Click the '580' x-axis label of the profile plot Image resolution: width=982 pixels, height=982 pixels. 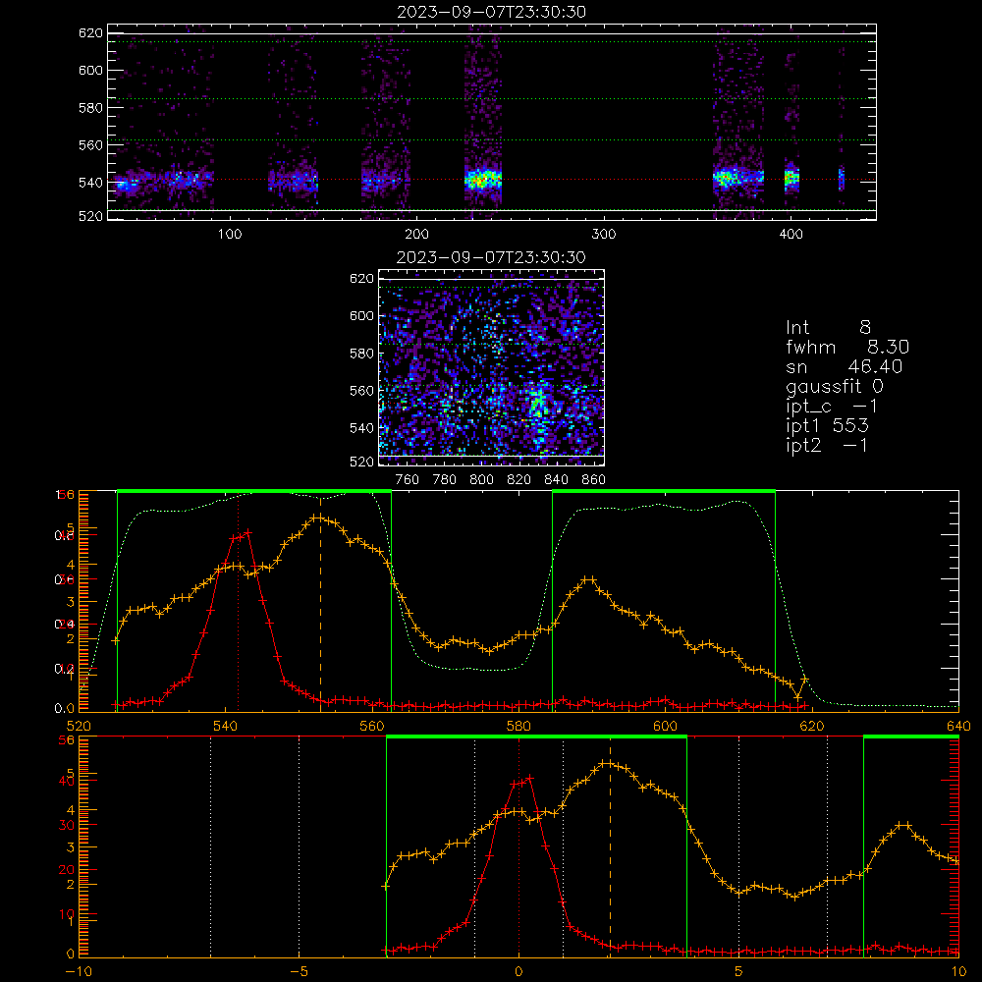tap(518, 726)
